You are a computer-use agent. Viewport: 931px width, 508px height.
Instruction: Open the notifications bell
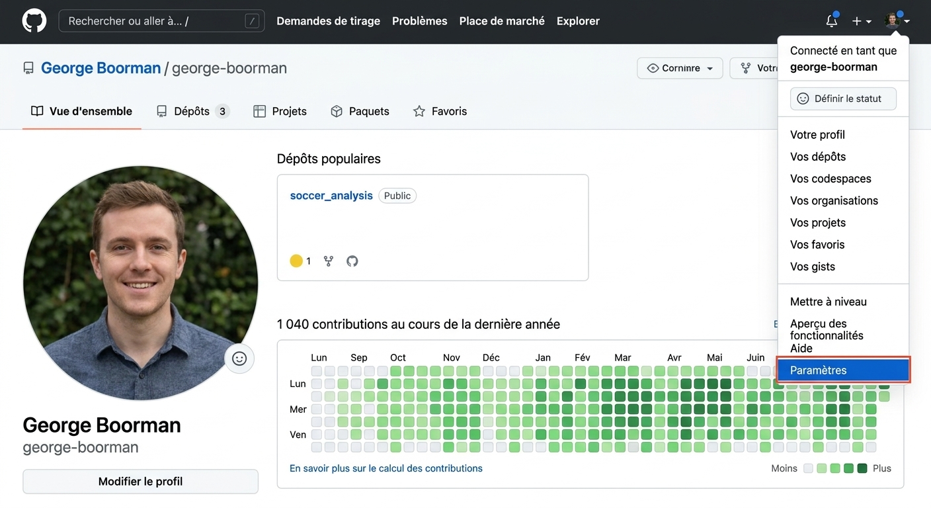832,21
